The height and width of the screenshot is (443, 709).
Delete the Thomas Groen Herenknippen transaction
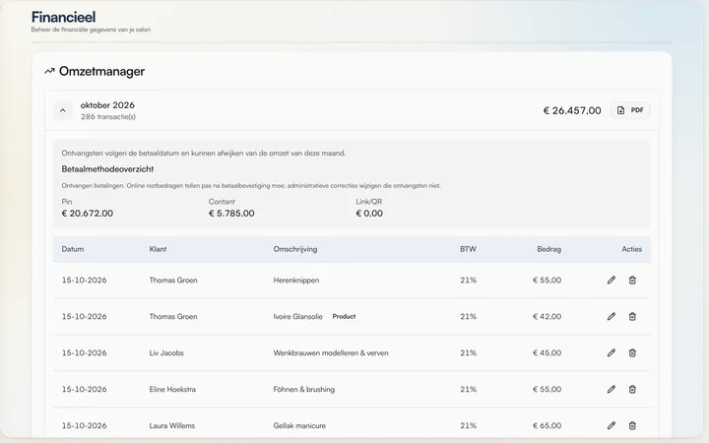(632, 281)
